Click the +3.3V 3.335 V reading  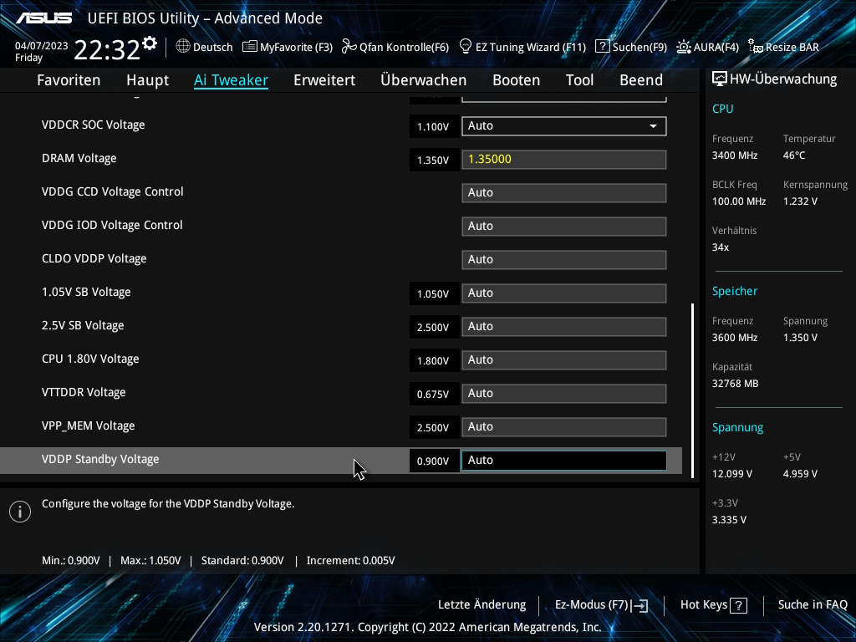tap(729, 520)
